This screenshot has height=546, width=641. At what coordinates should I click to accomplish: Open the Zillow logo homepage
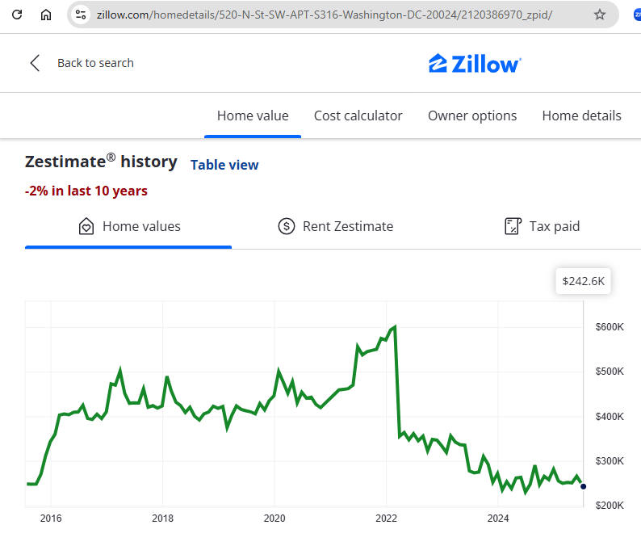click(475, 63)
